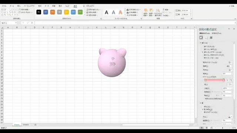Select No fill radio option
The height and width of the screenshot is (133, 237).
click(209, 47)
